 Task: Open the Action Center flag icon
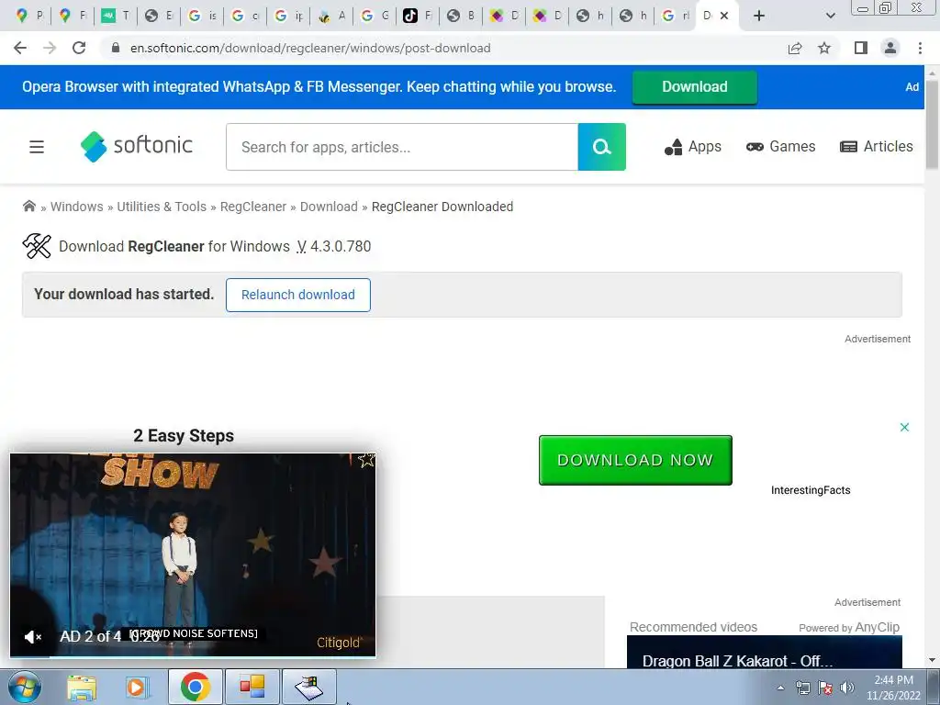tap(825, 688)
